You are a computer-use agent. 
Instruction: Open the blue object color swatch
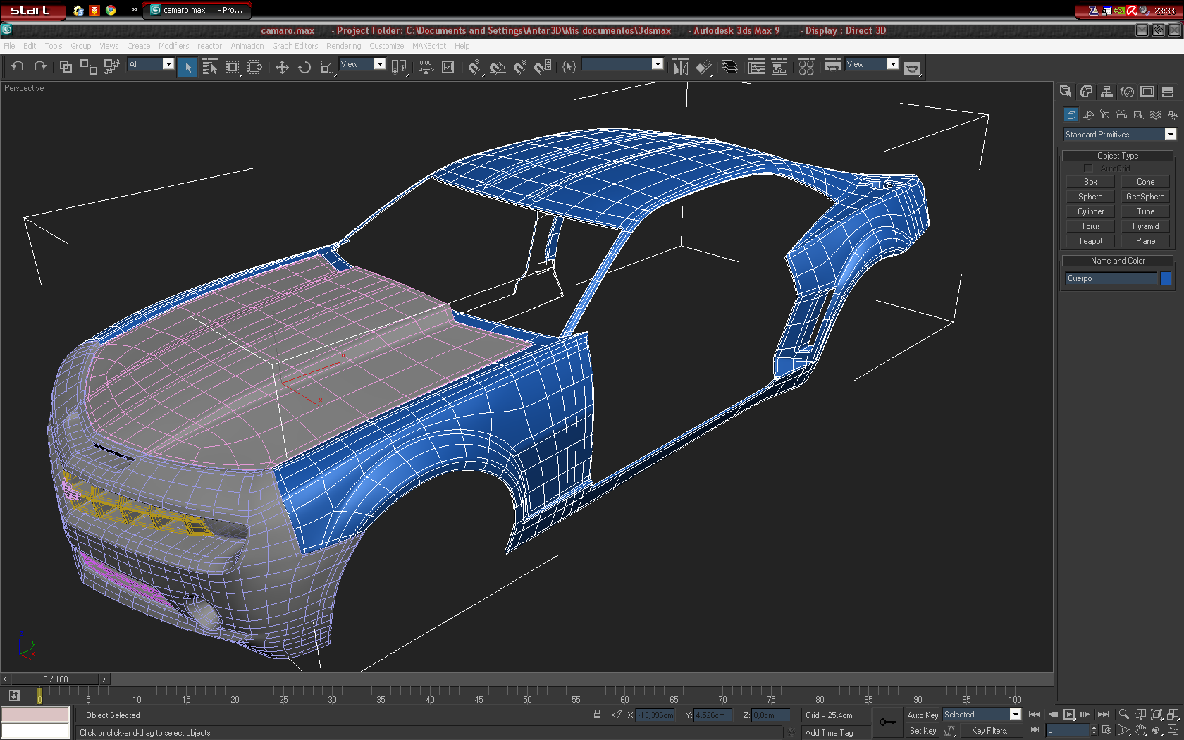pyautogui.click(x=1166, y=278)
